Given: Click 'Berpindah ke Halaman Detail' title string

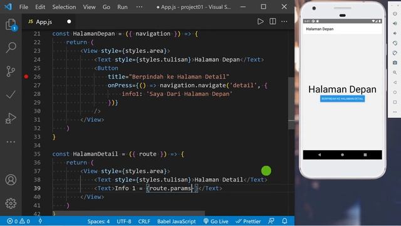Looking at the screenshot, I should [179, 77].
